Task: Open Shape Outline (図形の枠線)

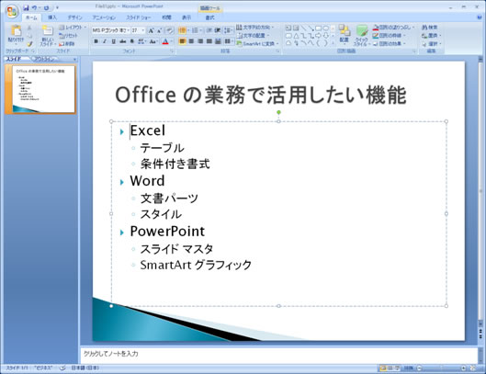Action: pyautogui.click(x=390, y=36)
